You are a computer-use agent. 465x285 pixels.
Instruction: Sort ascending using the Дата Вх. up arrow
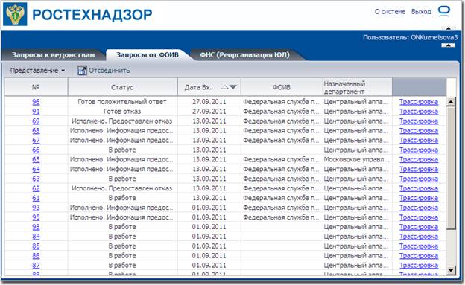(225, 87)
